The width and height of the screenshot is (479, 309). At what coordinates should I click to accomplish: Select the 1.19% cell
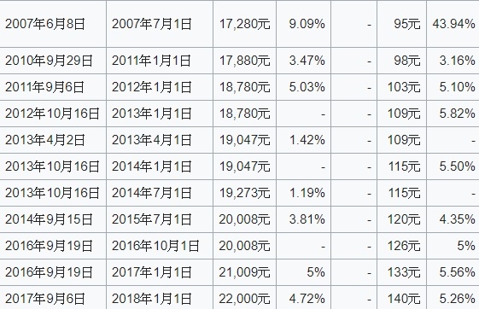click(303, 193)
